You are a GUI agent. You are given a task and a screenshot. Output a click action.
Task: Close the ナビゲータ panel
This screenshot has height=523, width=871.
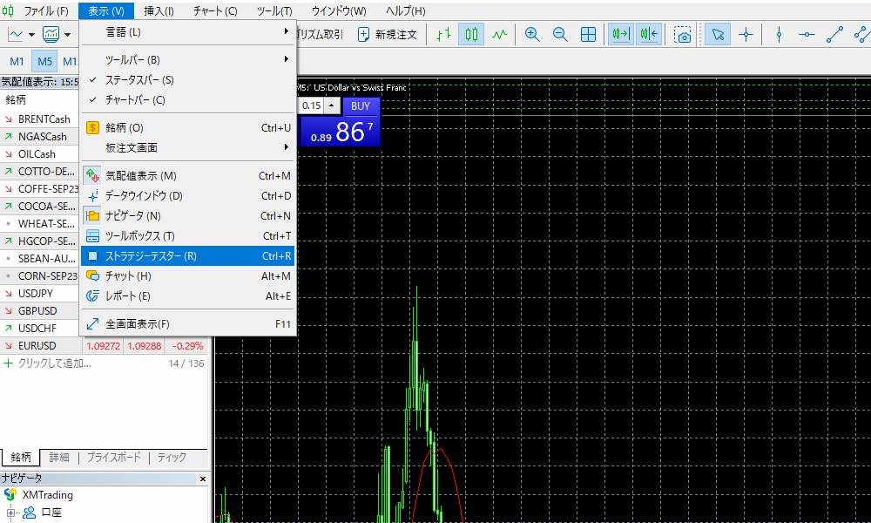pos(203,479)
